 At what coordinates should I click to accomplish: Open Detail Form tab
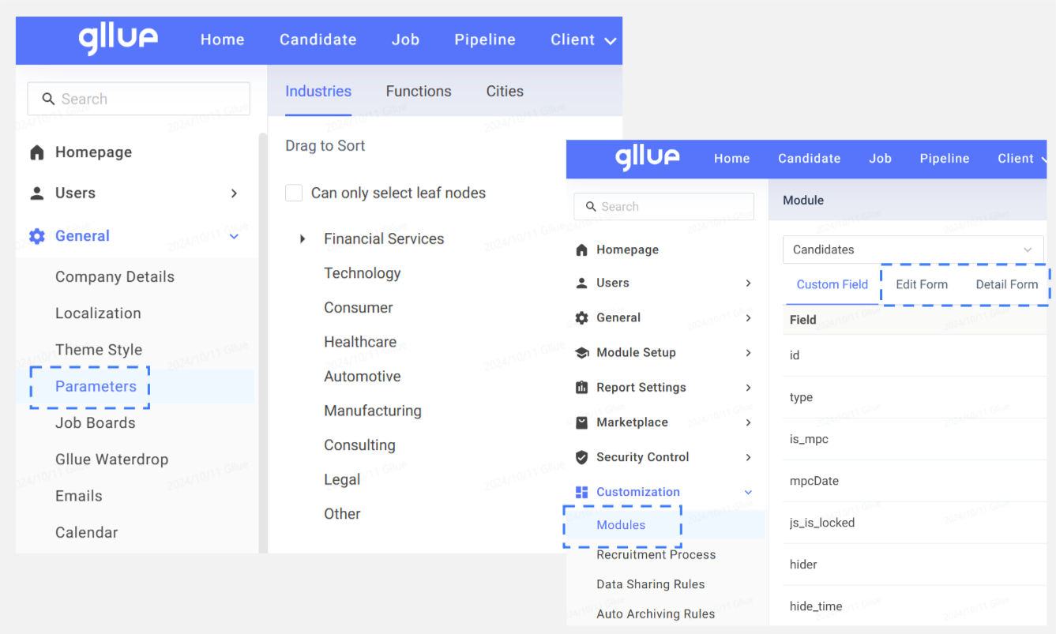coord(1006,285)
